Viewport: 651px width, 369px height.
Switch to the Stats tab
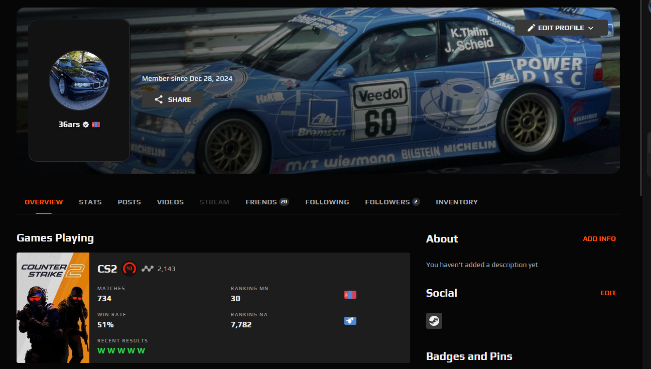90,202
